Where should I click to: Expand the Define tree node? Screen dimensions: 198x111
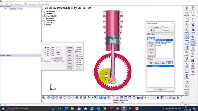44,25
